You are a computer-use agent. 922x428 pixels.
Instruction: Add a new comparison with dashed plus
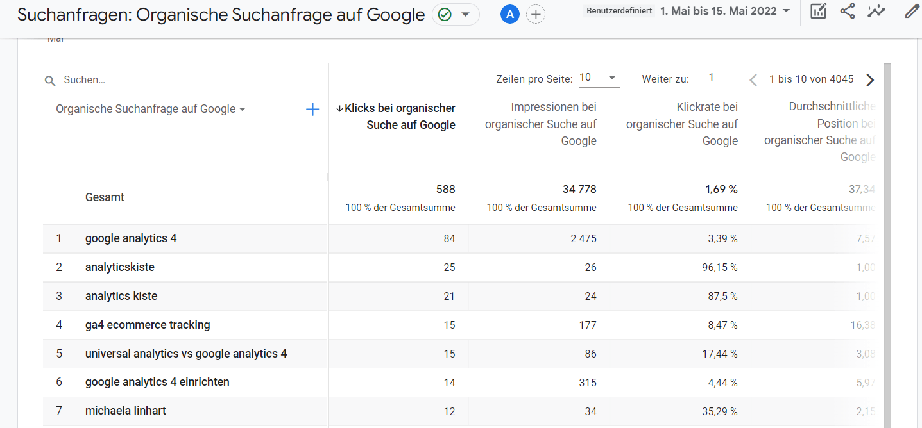tap(536, 14)
